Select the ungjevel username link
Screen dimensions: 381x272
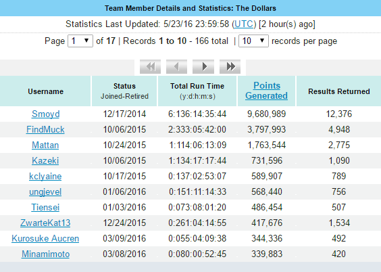coord(45,191)
